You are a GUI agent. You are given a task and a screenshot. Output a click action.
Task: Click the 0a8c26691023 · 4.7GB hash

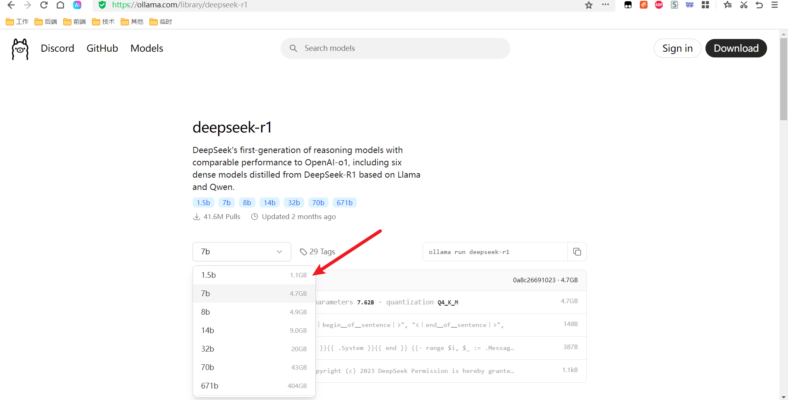[x=545, y=280]
